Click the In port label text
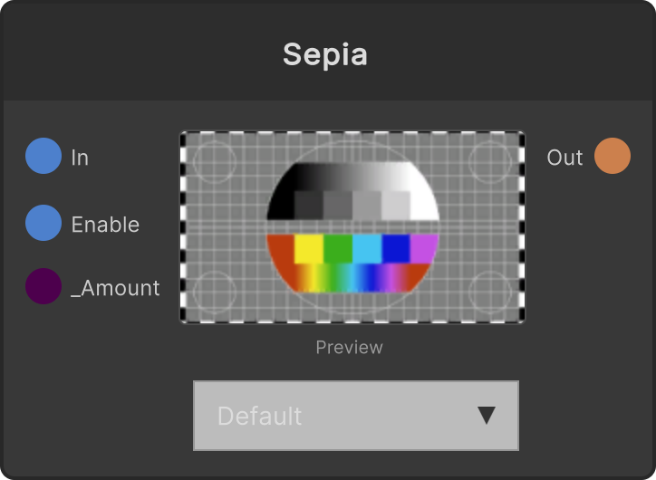The width and height of the screenshot is (656, 480). coord(80,158)
